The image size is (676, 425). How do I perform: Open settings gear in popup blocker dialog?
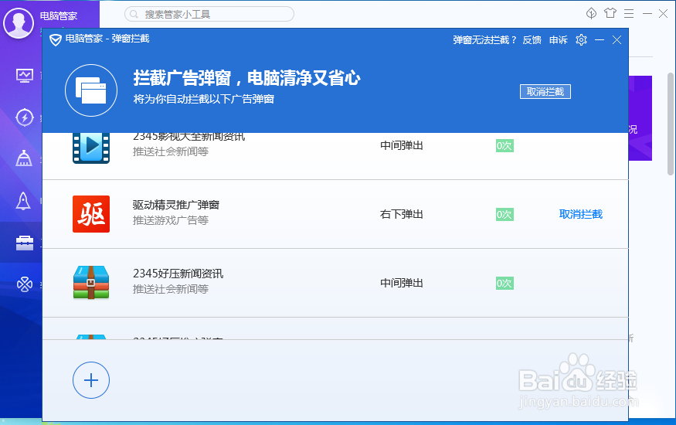pyautogui.click(x=581, y=40)
